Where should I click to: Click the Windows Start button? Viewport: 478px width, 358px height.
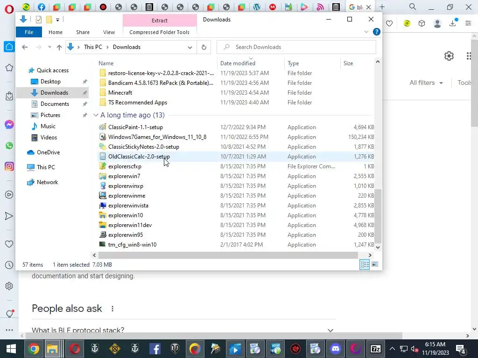pos(11,349)
